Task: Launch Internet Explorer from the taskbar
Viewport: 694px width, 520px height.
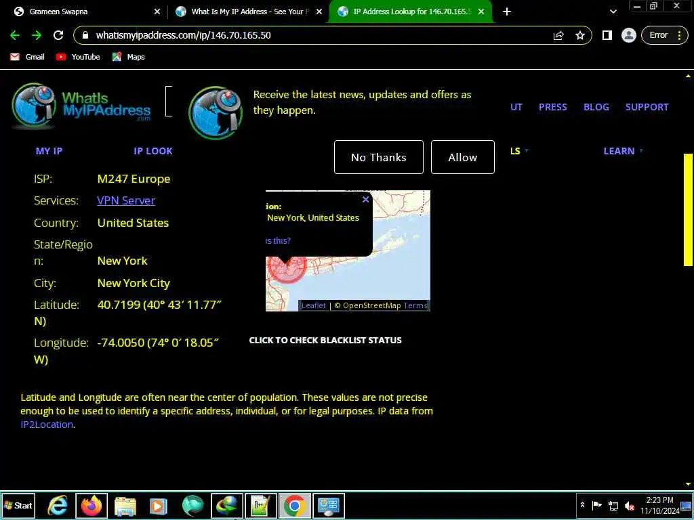Action: coord(58,505)
